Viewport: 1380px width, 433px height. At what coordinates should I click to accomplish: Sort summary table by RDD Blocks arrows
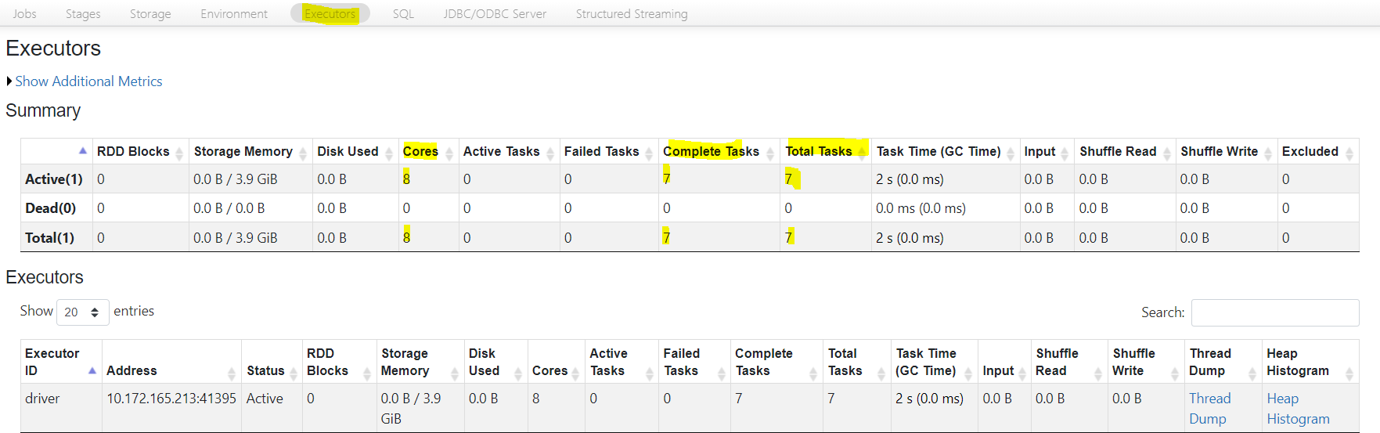tap(179, 153)
